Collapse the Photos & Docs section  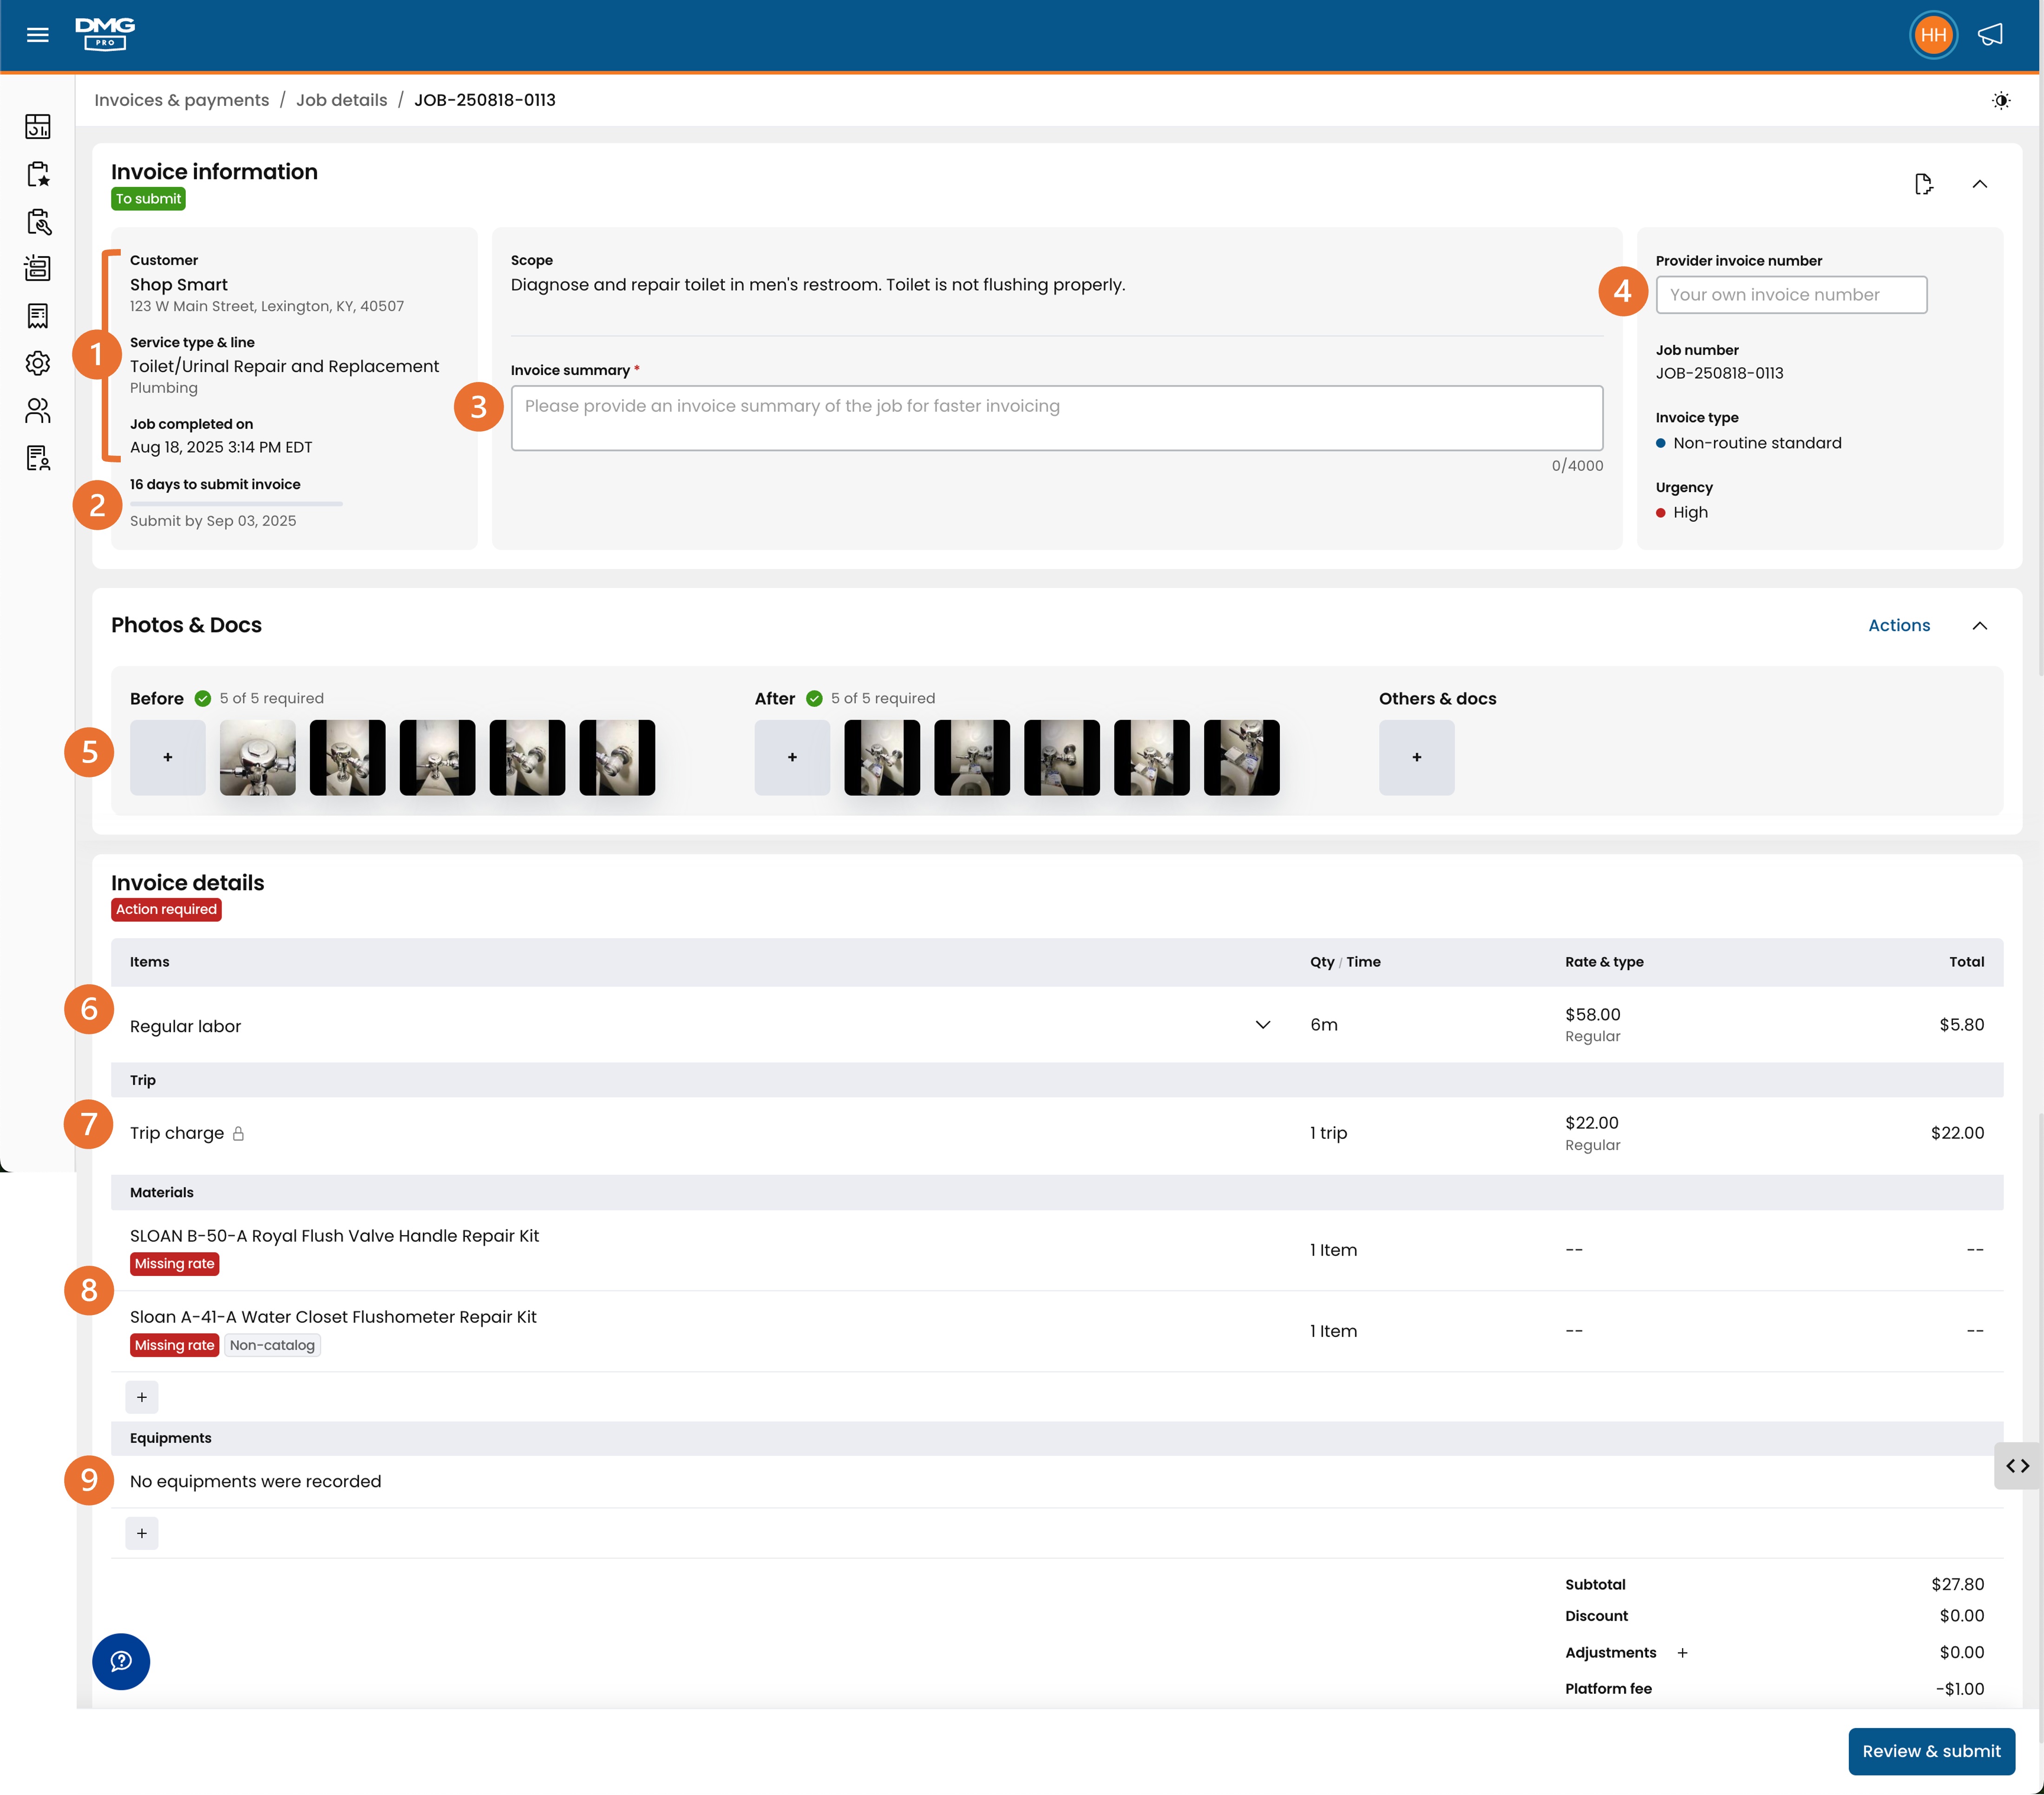[x=1979, y=626]
